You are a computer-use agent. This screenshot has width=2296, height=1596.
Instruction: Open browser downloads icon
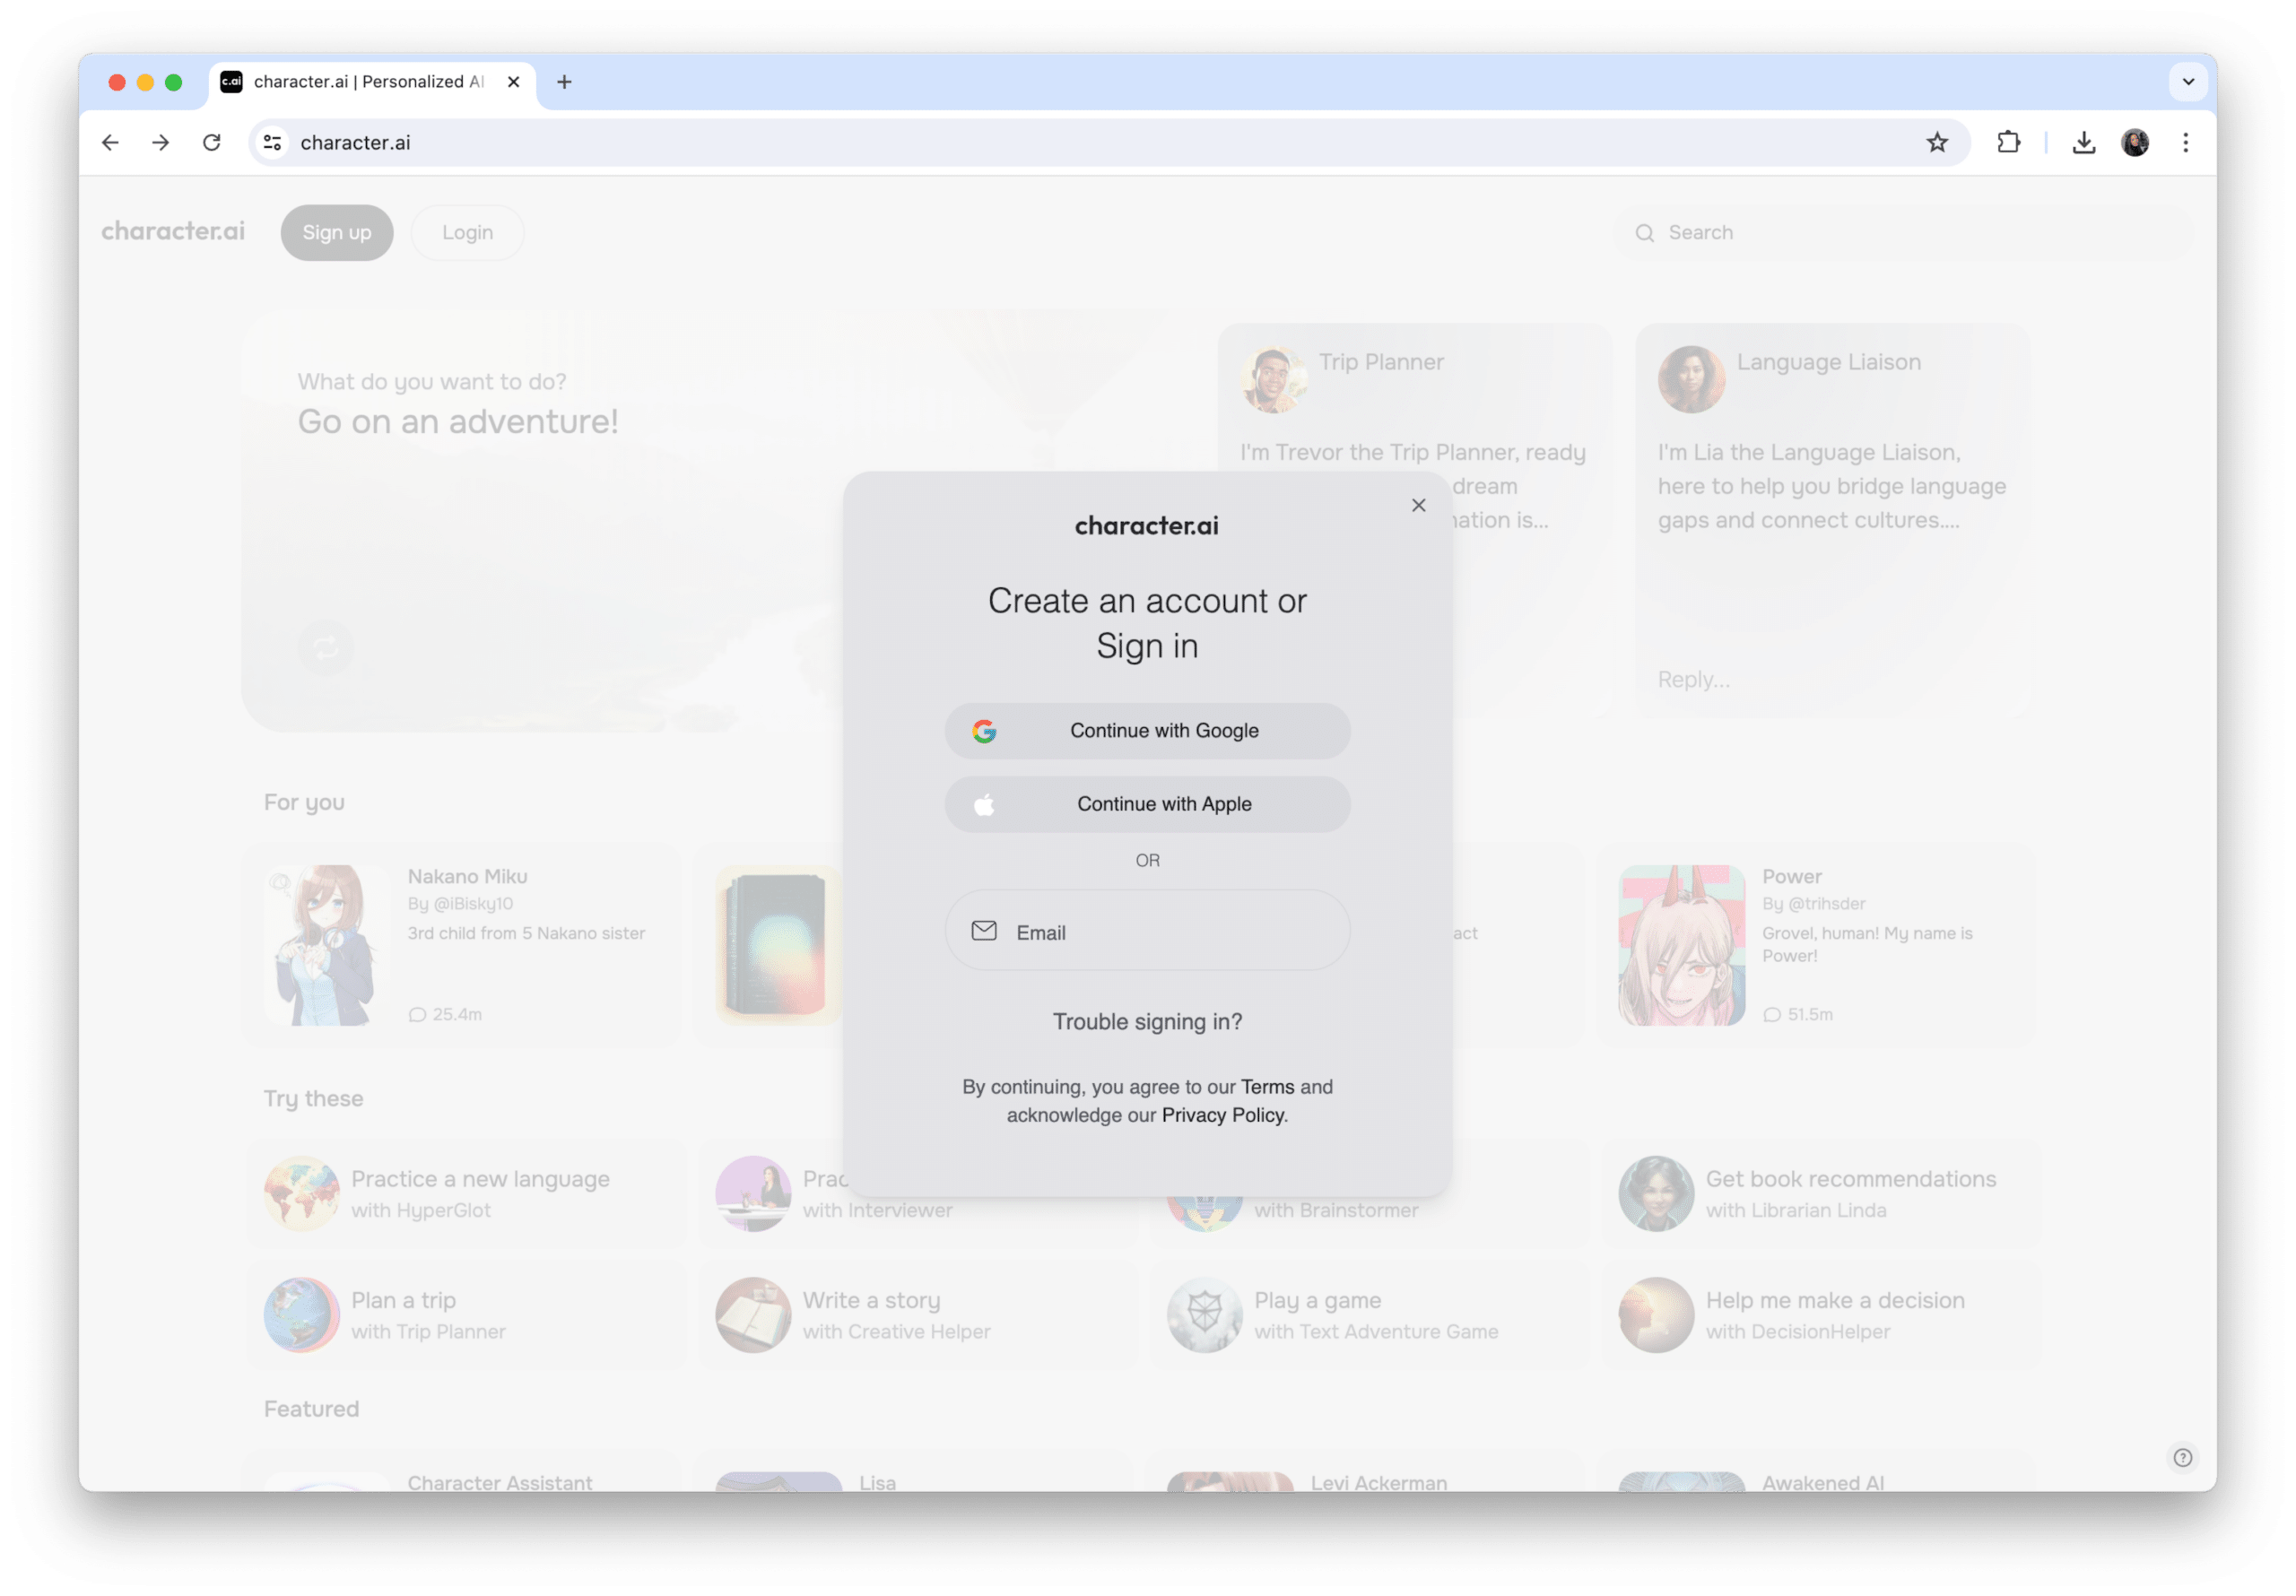[x=2083, y=142]
